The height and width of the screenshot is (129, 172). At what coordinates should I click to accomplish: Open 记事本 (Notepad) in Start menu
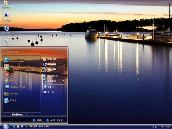click(13, 100)
